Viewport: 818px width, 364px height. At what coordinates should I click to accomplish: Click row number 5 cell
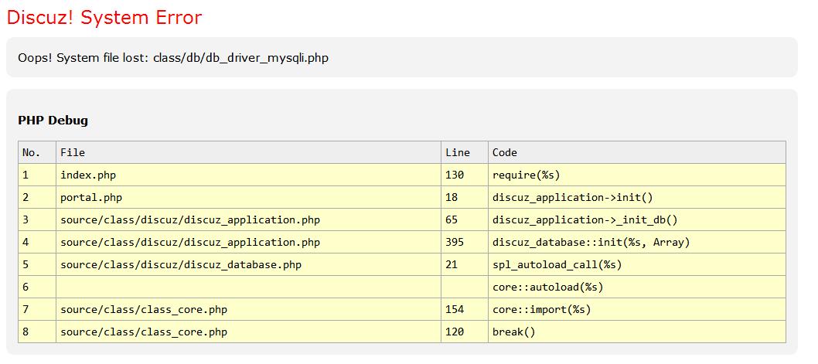(36, 265)
